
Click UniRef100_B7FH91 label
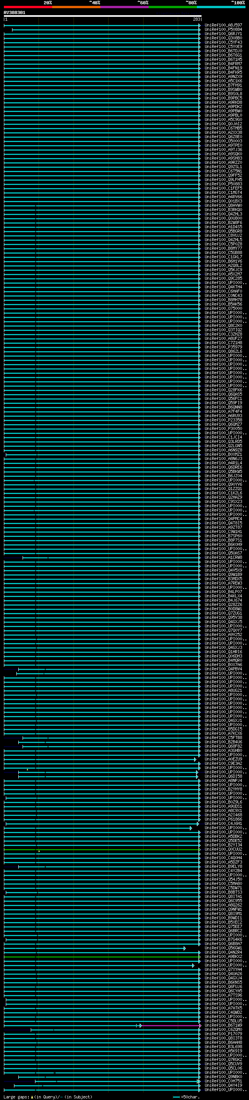tap(223, 85)
